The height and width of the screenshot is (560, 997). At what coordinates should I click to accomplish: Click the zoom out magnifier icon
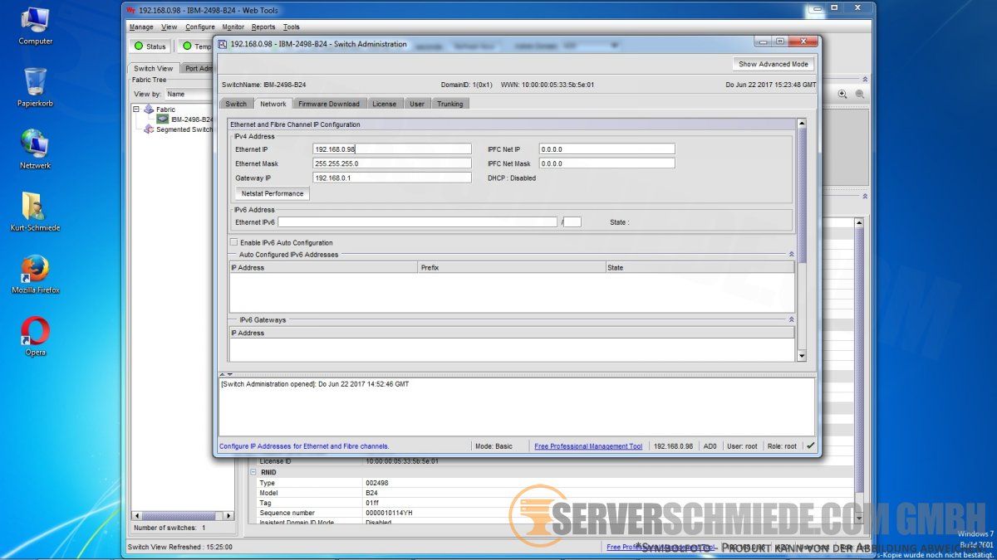point(859,95)
